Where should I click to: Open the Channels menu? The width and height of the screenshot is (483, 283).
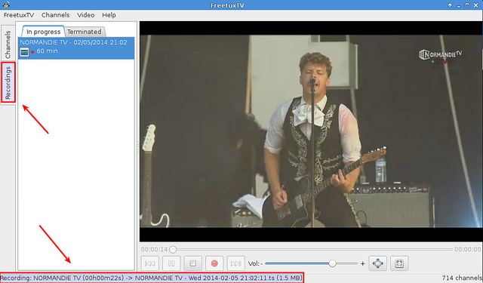point(55,15)
